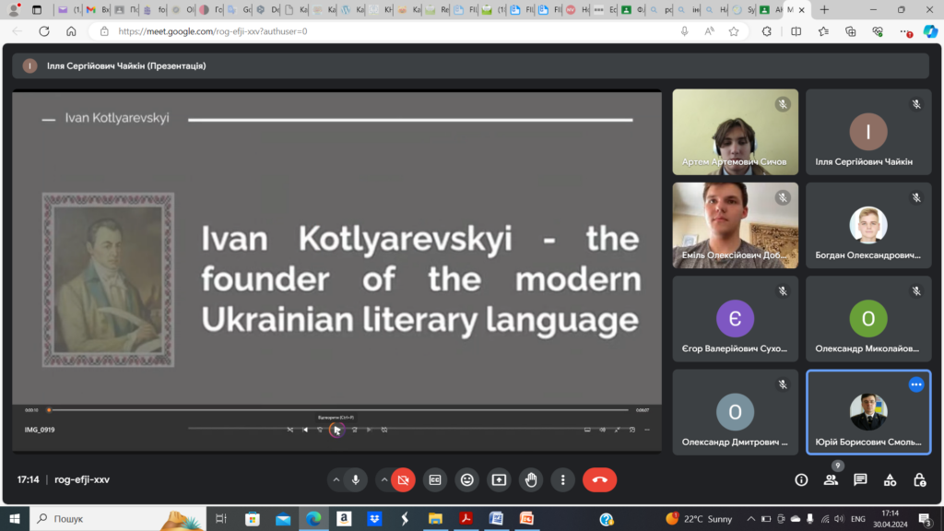Expand video settings arrow beside camera
The height and width of the screenshot is (531, 944).
383,479
